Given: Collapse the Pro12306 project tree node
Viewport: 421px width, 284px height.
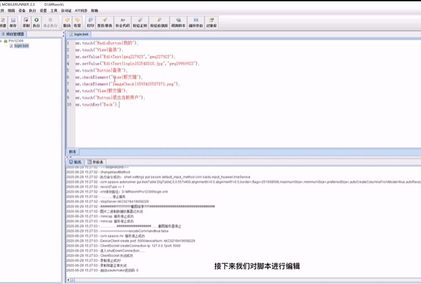Looking at the screenshot, I should point(3,41).
